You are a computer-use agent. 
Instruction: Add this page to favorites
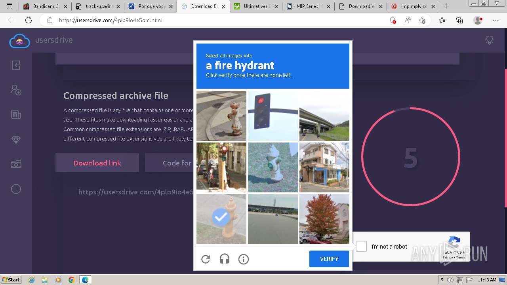coord(422,20)
